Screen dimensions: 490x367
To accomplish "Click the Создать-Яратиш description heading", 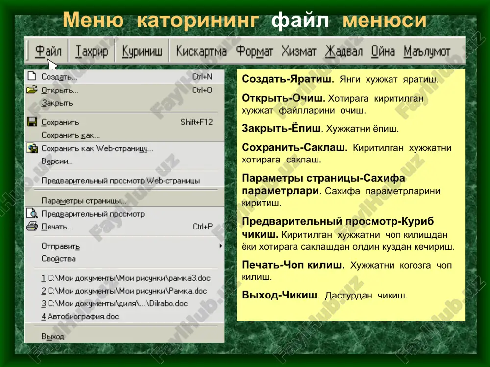I will tap(288, 79).
